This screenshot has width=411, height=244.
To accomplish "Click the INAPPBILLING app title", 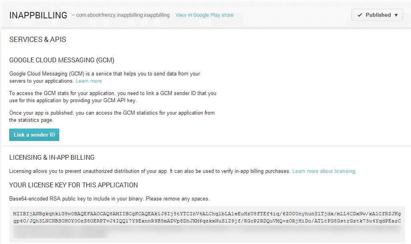I will coord(38,15).
